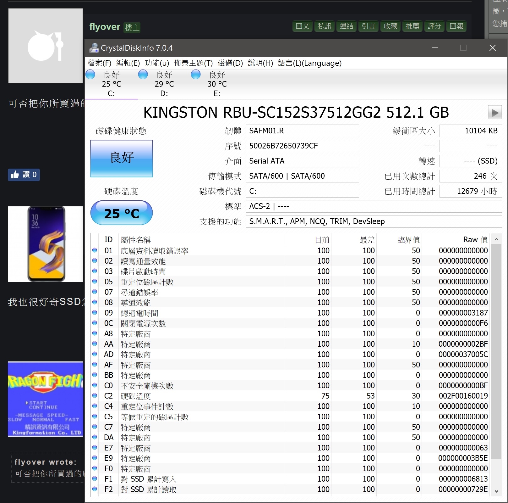Click the status dot for attribute 09
Viewport: 508px width, 503px height.
tap(95, 313)
